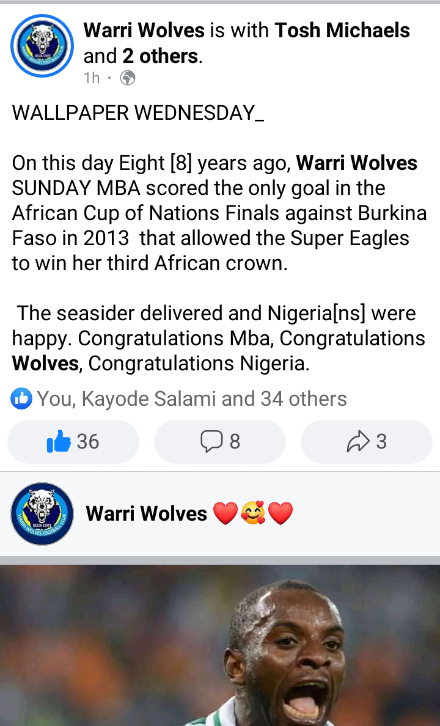Tap the smiling face with hearts emoji
The image size is (440, 726).
[253, 513]
